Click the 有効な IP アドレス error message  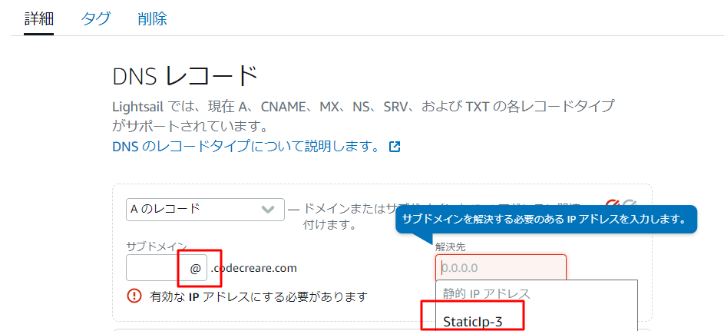(x=259, y=296)
